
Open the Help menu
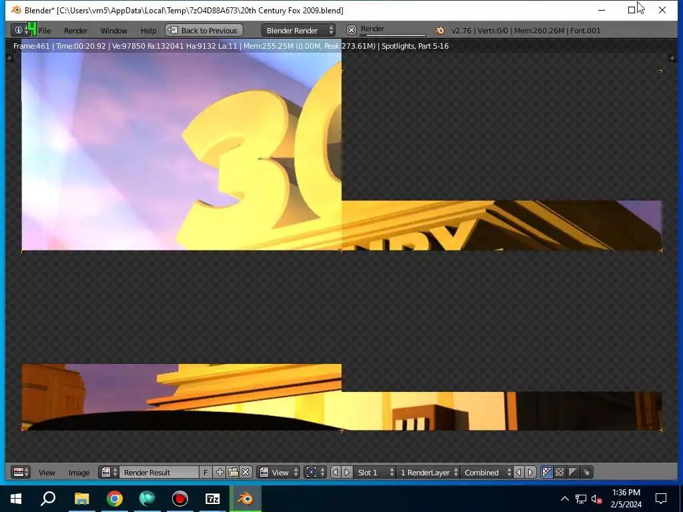coord(148,31)
